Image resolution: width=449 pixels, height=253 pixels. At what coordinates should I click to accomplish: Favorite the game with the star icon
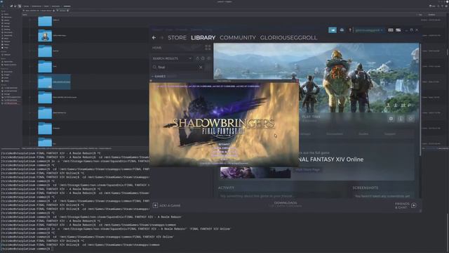click(410, 119)
